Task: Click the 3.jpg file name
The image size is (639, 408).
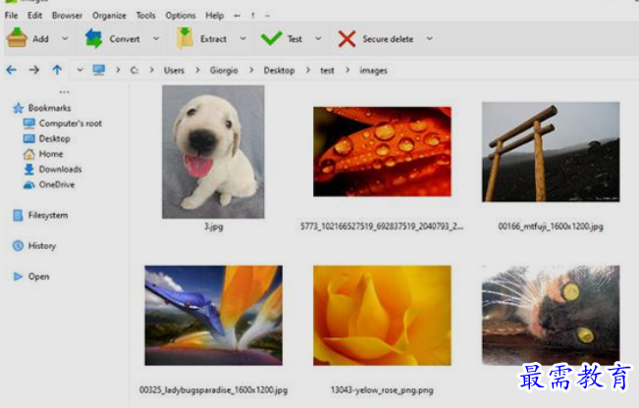Action: pyautogui.click(x=214, y=227)
